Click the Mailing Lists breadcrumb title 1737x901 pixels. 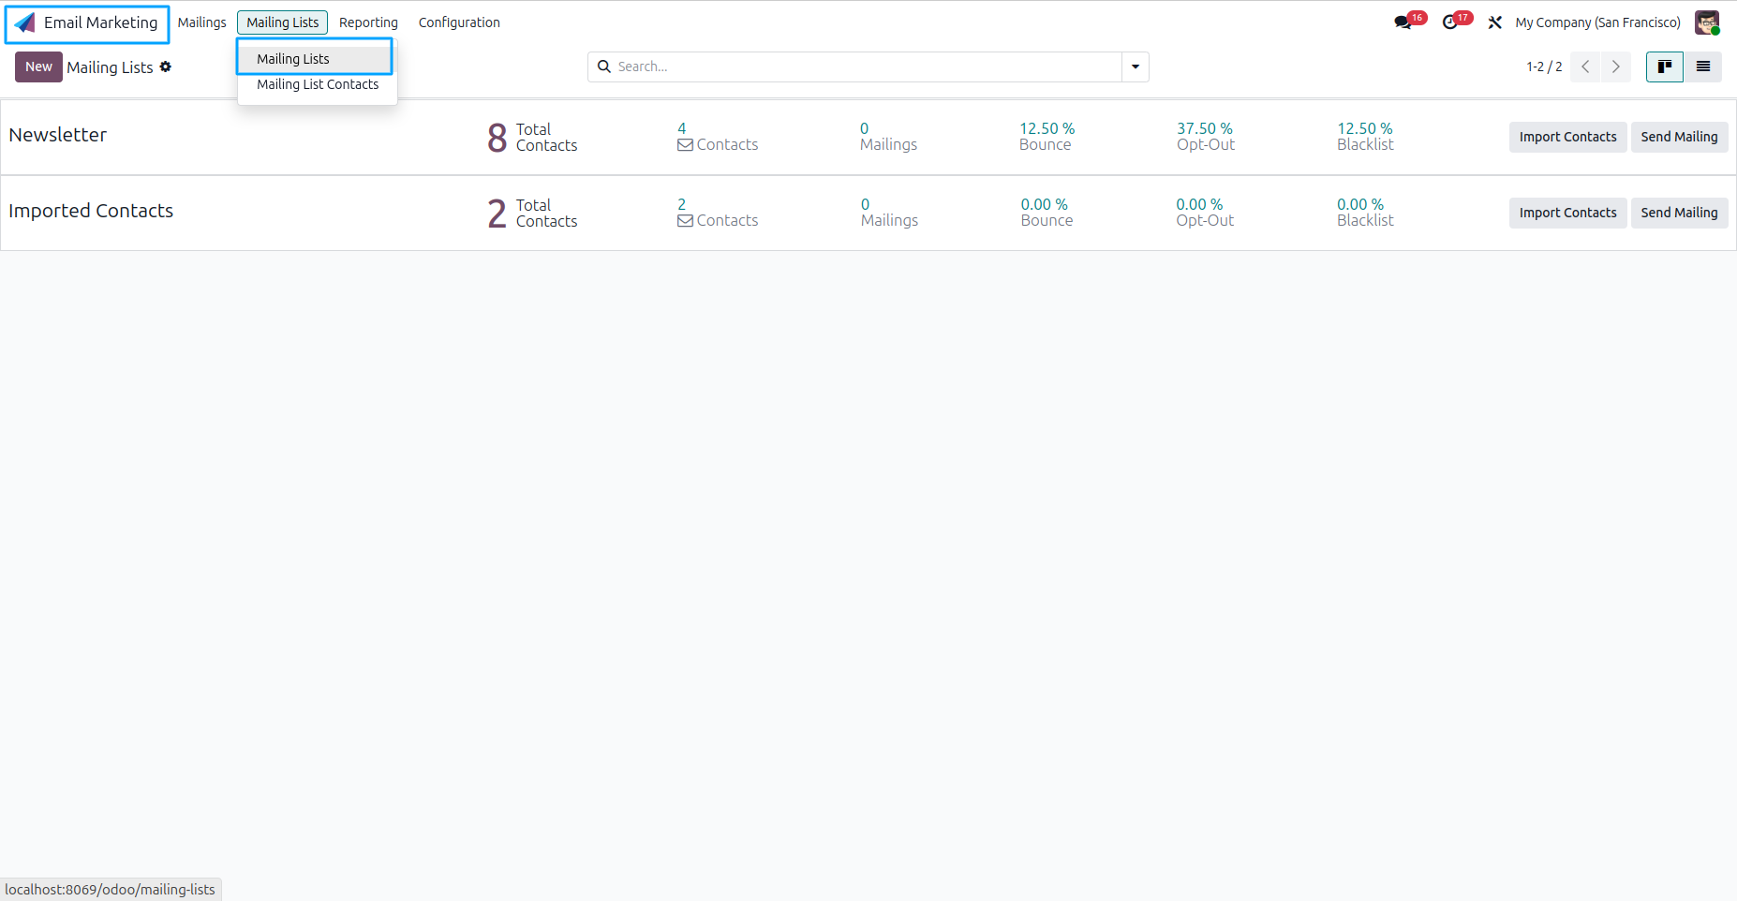click(x=110, y=67)
